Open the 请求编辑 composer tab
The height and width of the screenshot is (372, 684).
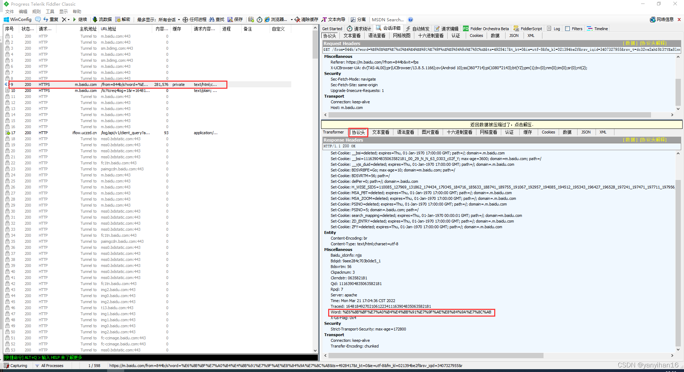click(446, 29)
